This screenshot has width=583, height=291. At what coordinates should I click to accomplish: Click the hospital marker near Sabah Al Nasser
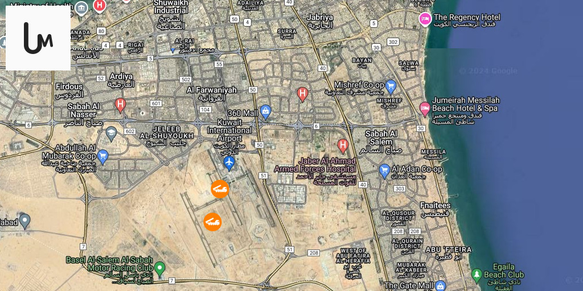(x=120, y=105)
